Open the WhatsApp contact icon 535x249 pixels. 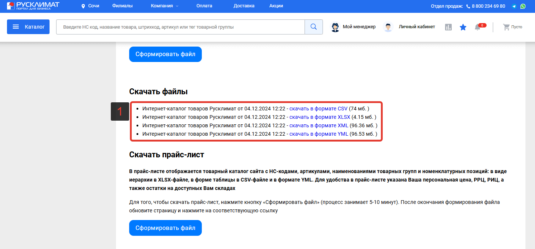[x=523, y=6]
